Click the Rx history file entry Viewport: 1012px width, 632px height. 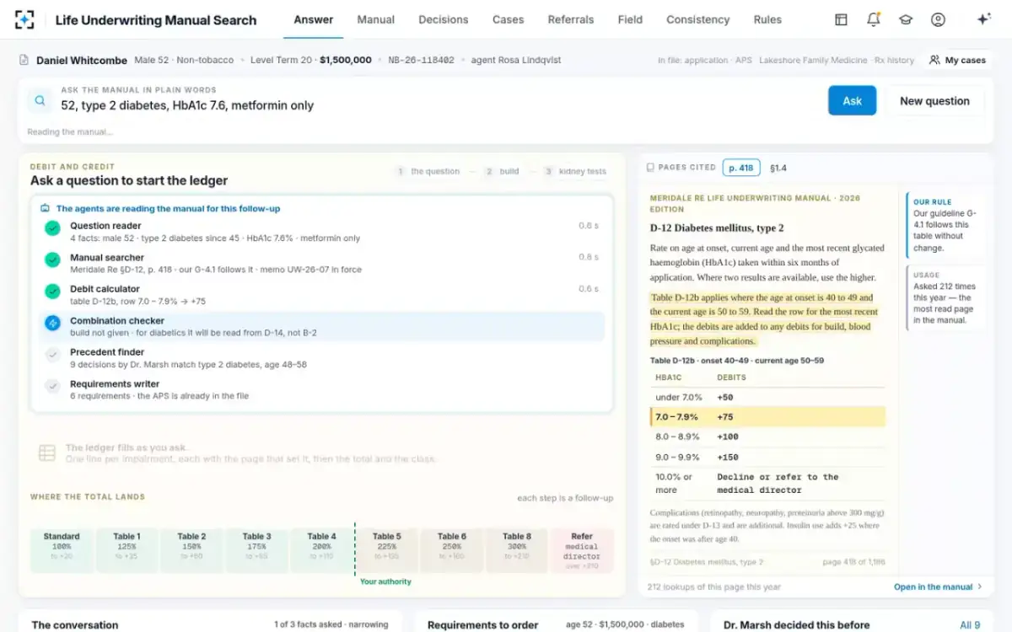895,61
